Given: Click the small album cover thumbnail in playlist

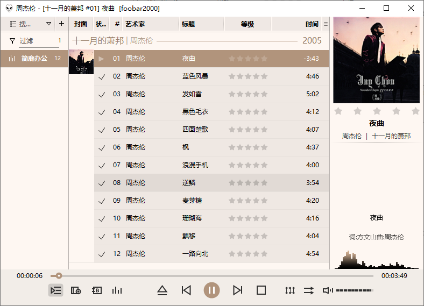Looking at the screenshot, I should coord(81,62).
